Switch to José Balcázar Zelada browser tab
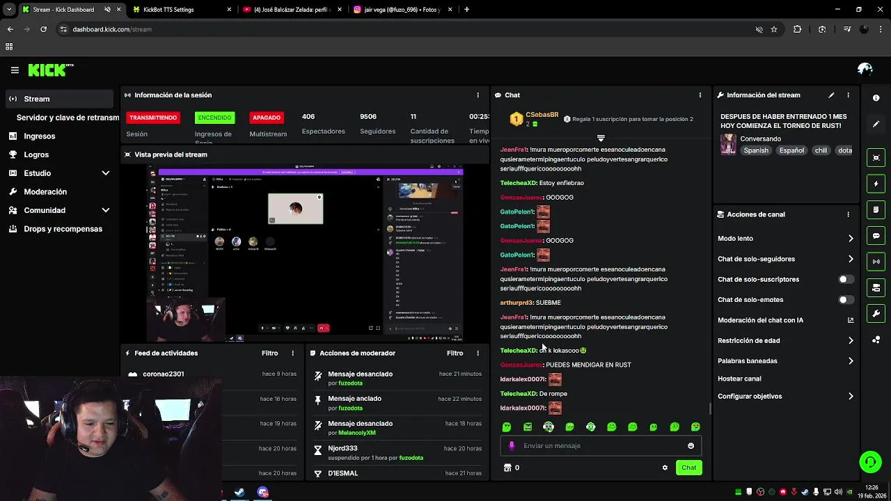Screen dimensions: 891x501 (292, 10)
